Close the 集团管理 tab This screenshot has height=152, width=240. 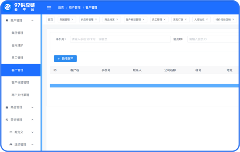pyautogui.click(x=73, y=19)
